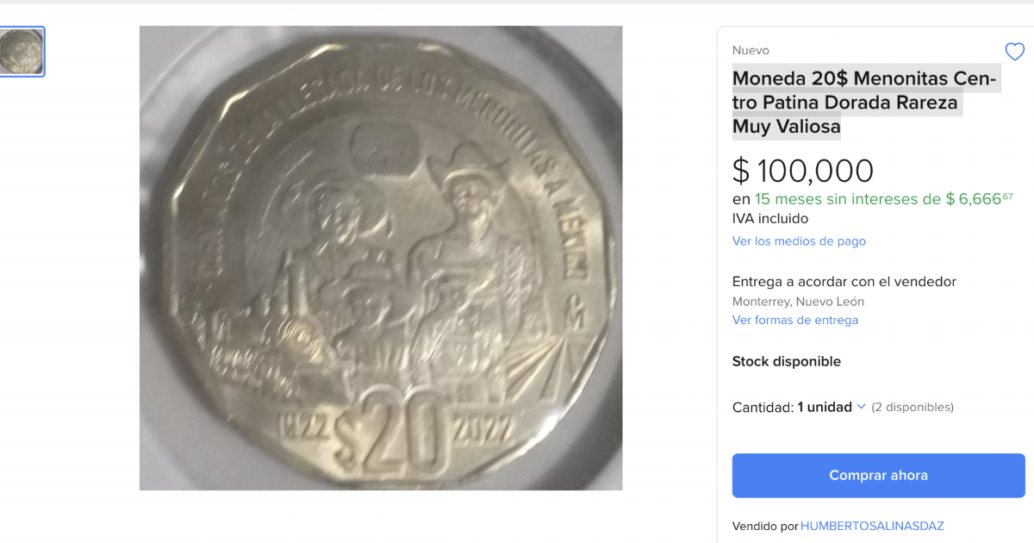Click the IVA incluido text
This screenshot has width=1034, height=543.
(x=770, y=219)
